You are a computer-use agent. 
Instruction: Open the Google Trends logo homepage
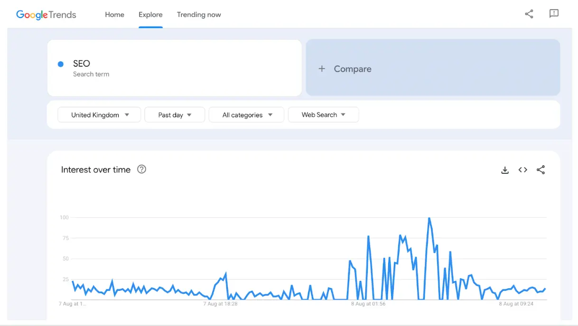click(46, 15)
